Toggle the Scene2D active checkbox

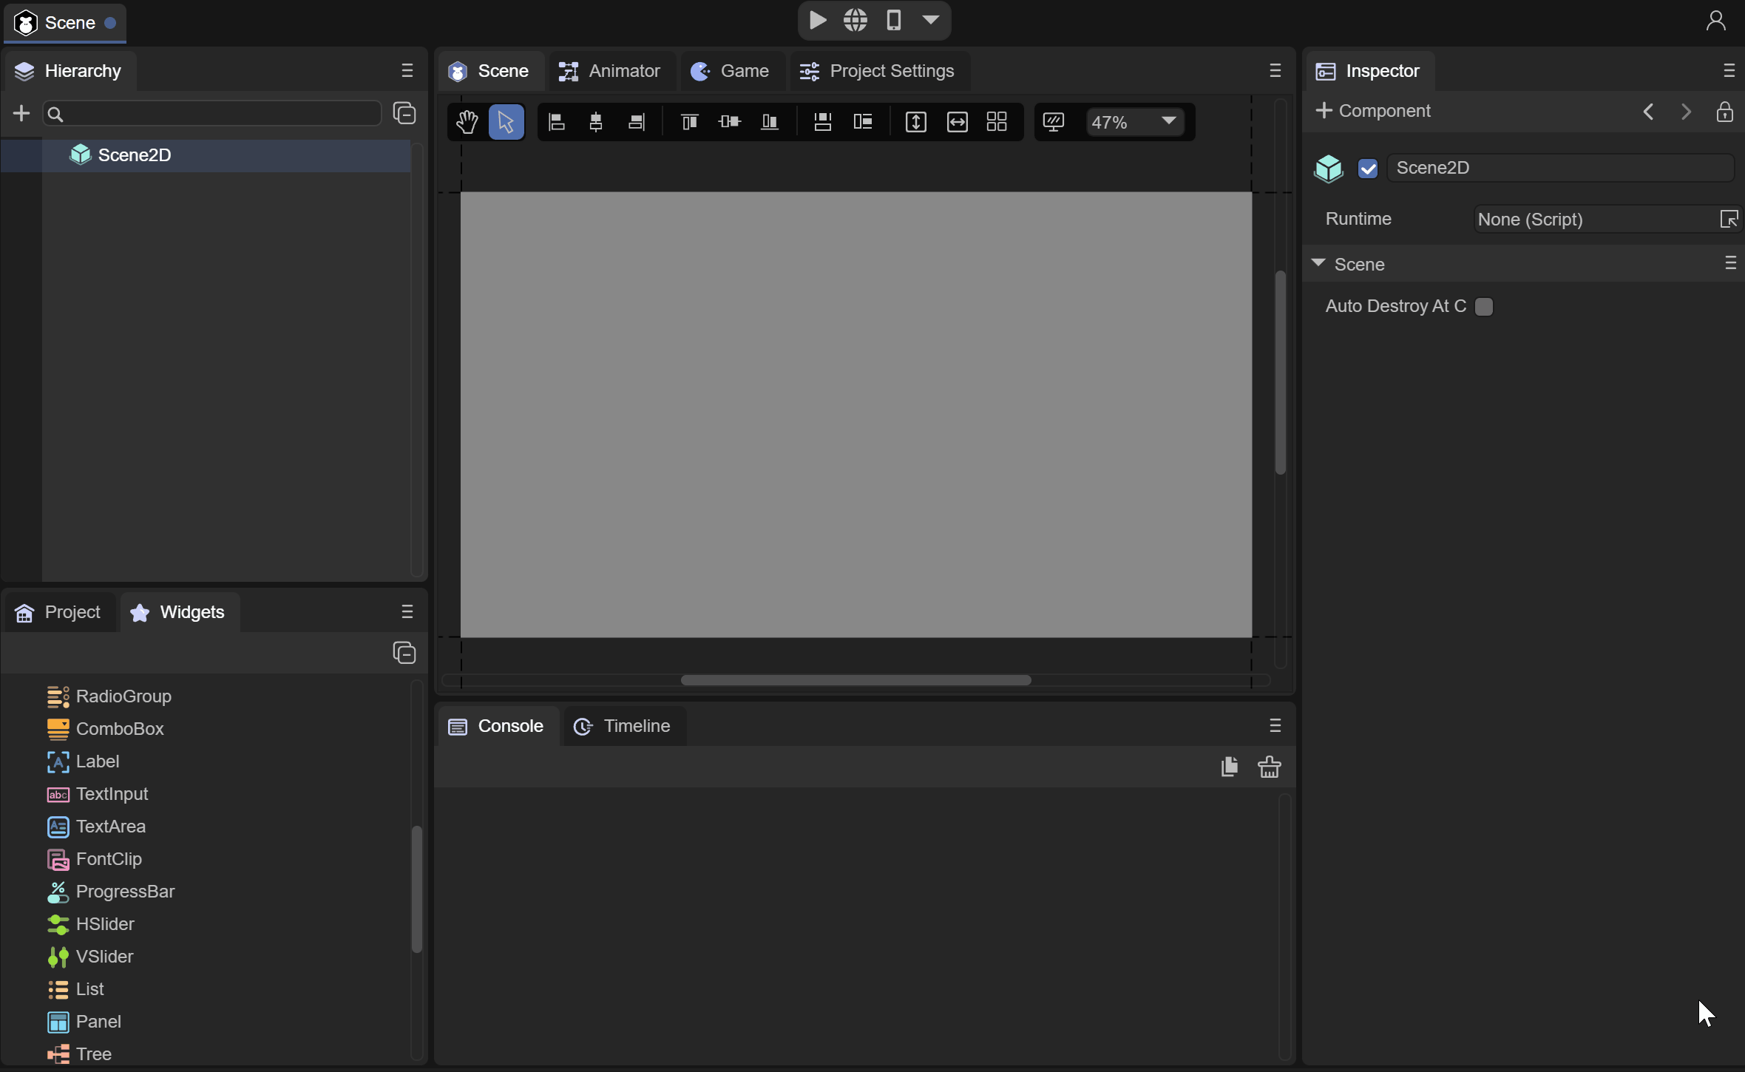click(1367, 169)
